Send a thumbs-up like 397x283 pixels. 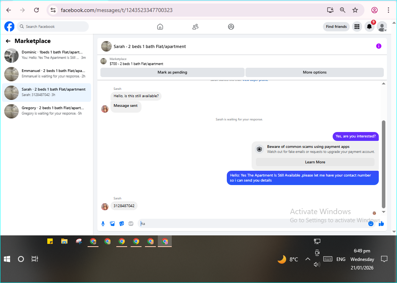point(381,223)
